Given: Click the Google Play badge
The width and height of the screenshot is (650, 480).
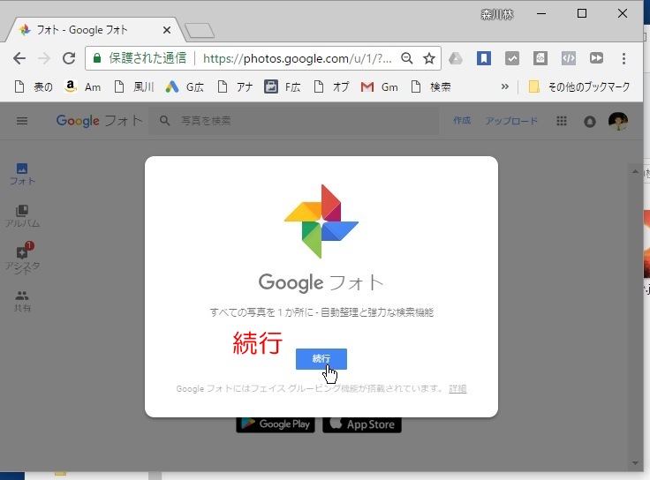Looking at the screenshot, I should [276, 424].
